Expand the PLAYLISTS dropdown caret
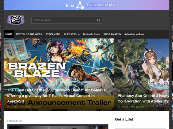The image size is (173, 129). (x=79, y=35)
